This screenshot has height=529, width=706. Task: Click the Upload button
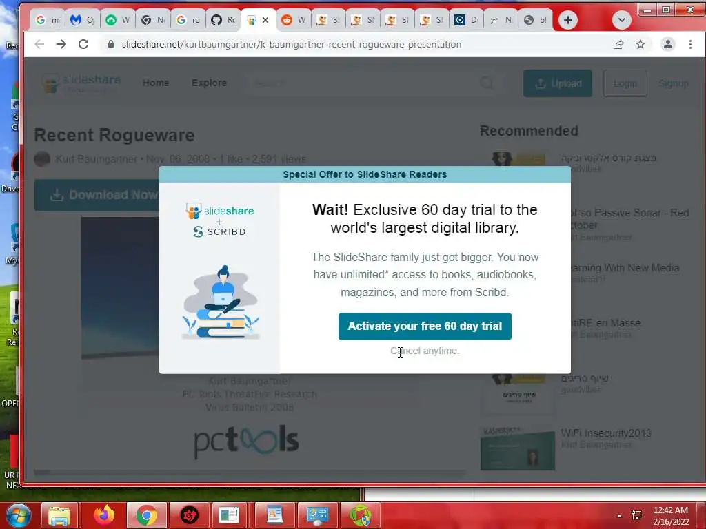[x=557, y=83]
